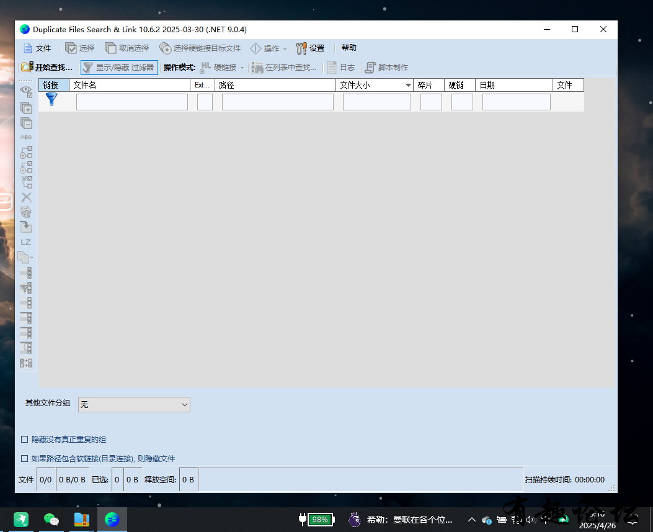
Task: Click the 选择 toolbar item
Action: (80, 48)
